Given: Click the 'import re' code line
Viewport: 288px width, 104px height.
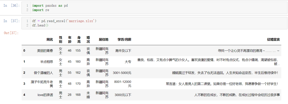Looking at the screenshot, I should pyautogui.click(x=41, y=10).
